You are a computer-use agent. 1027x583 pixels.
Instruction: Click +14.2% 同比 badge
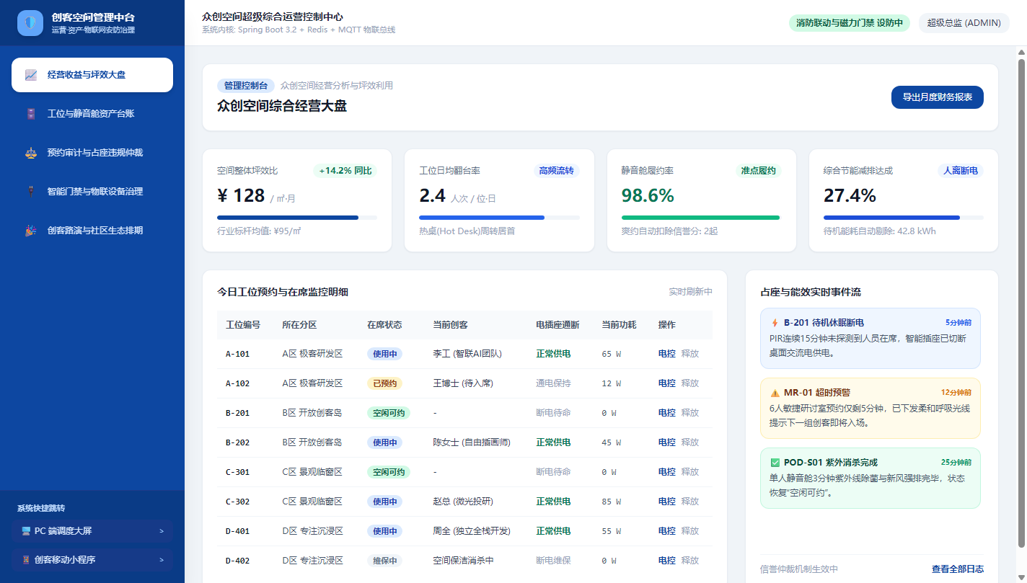[x=345, y=171]
